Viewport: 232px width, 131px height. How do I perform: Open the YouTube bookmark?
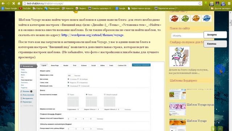coord(25,8)
